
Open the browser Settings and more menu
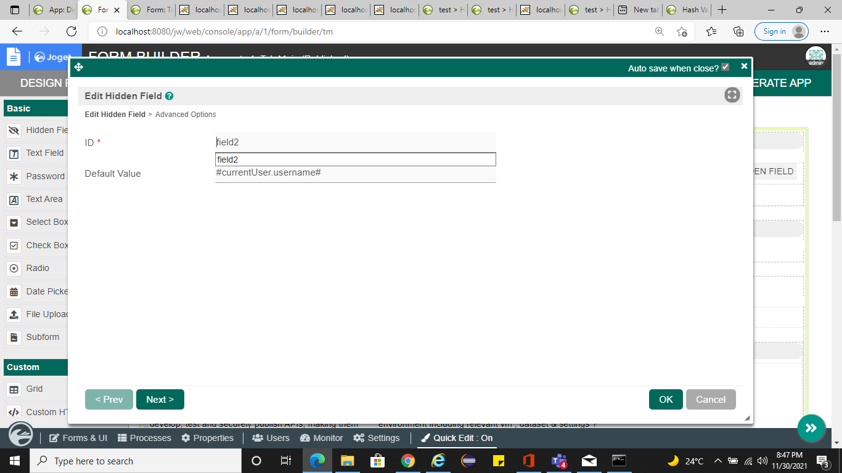[825, 31]
